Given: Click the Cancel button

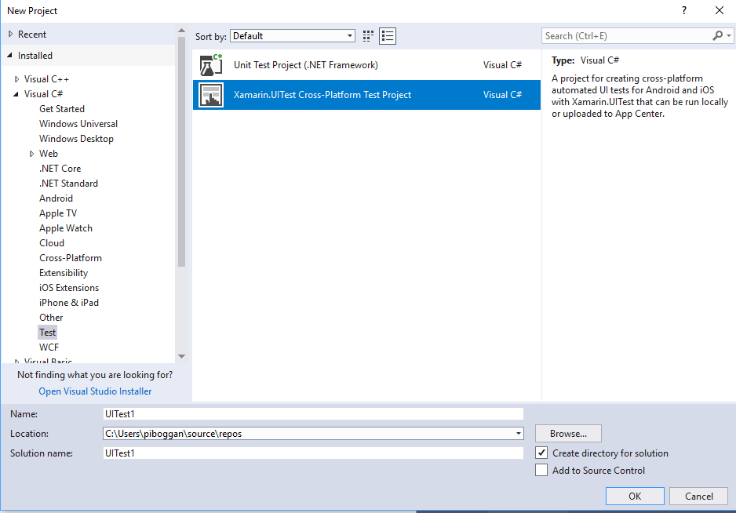Looking at the screenshot, I should [698, 496].
